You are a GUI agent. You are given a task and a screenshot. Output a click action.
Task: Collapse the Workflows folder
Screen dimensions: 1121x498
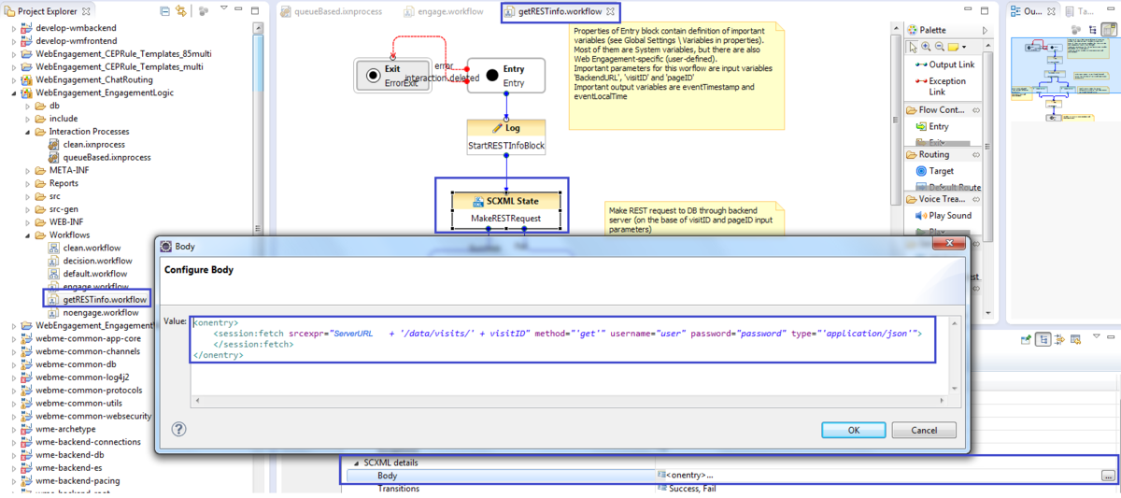point(27,235)
